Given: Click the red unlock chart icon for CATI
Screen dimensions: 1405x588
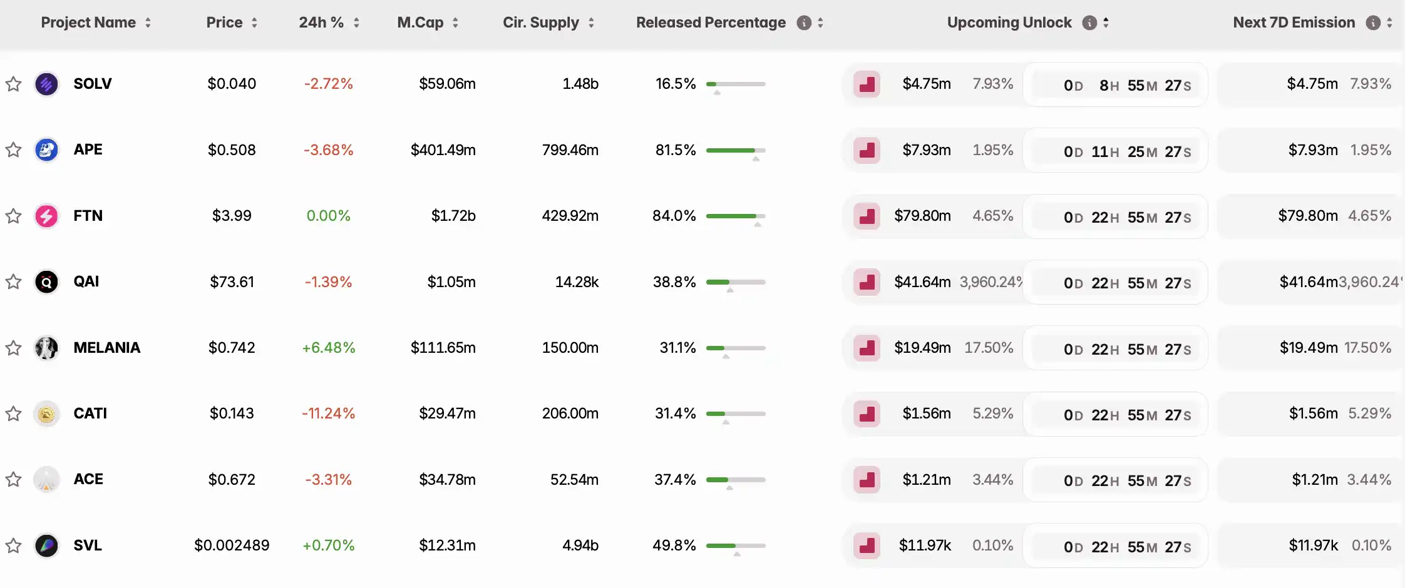Looking at the screenshot, I should [867, 414].
